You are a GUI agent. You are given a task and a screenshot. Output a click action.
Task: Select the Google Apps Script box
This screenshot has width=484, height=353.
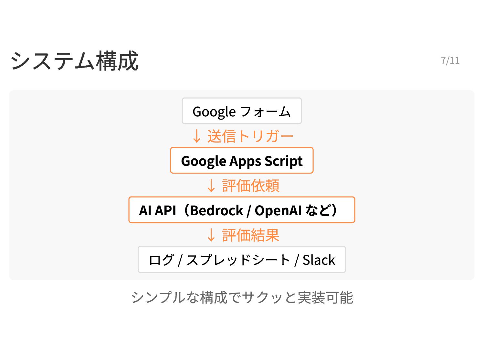point(242,161)
